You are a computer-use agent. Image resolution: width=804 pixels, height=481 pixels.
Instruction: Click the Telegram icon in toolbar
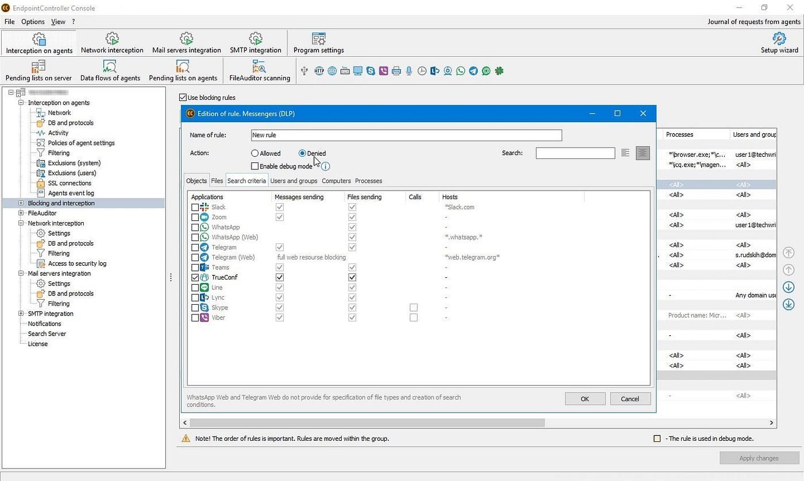click(x=473, y=71)
